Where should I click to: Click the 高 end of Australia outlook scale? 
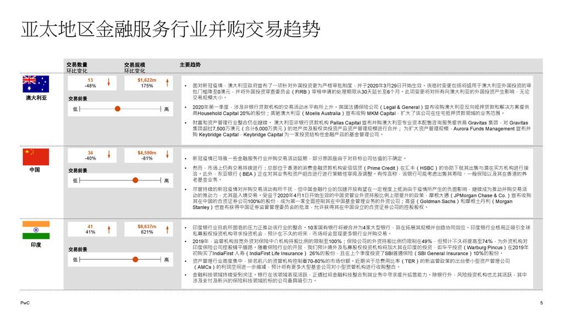pyautogui.click(x=167, y=109)
